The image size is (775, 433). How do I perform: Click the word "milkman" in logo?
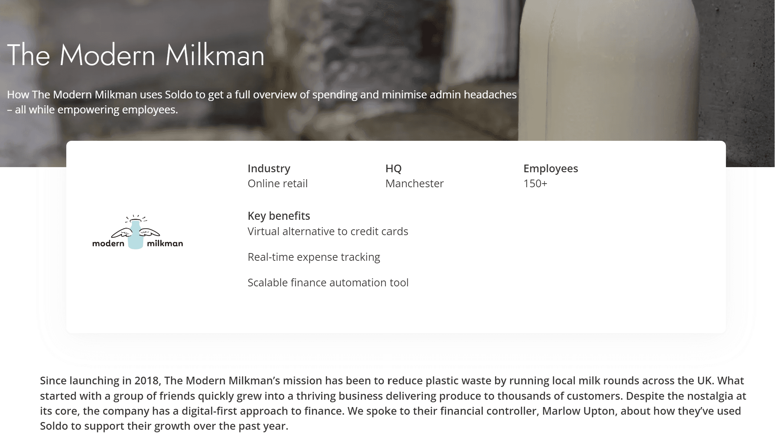click(165, 244)
